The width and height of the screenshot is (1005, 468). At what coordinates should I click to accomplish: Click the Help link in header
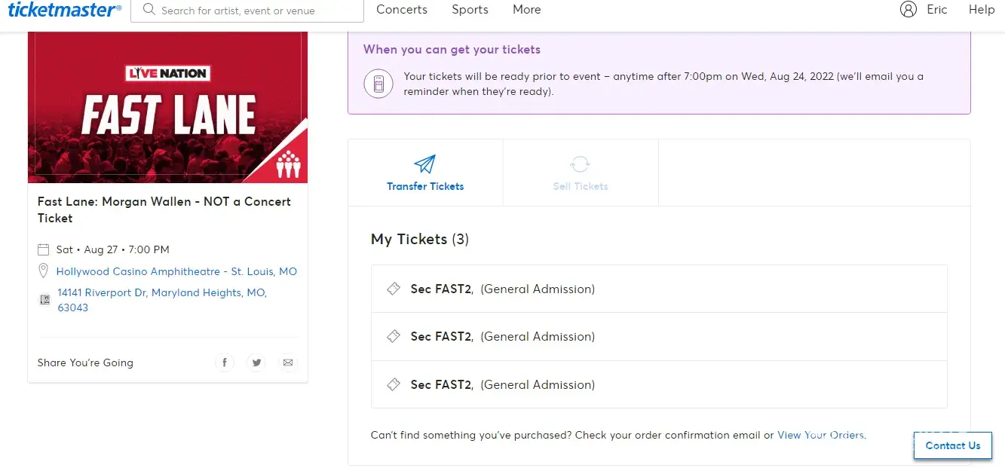[982, 10]
